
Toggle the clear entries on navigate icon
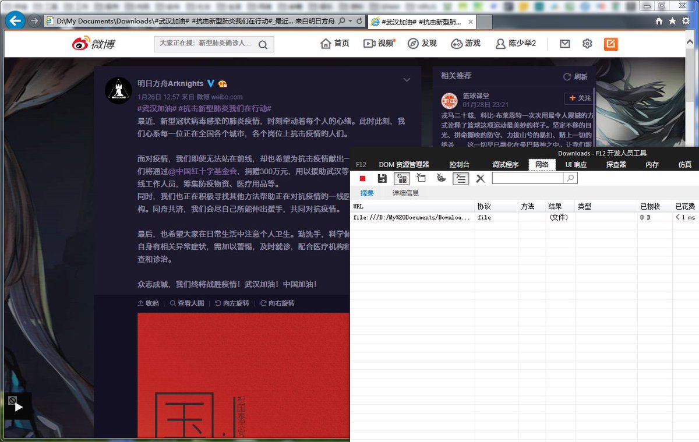click(461, 178)
